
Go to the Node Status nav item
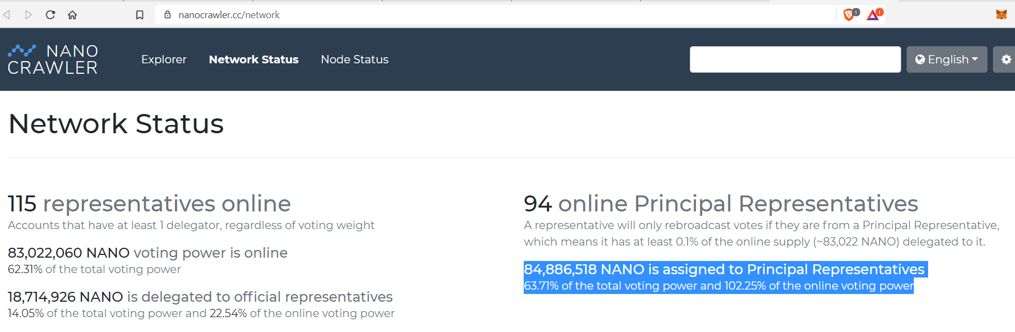coord(355,59)
